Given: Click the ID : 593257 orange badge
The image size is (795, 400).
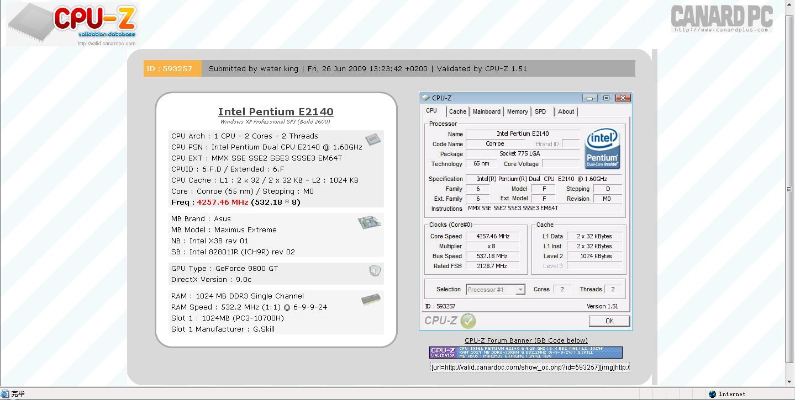Looking at the screenshot, I should (172, 68).
